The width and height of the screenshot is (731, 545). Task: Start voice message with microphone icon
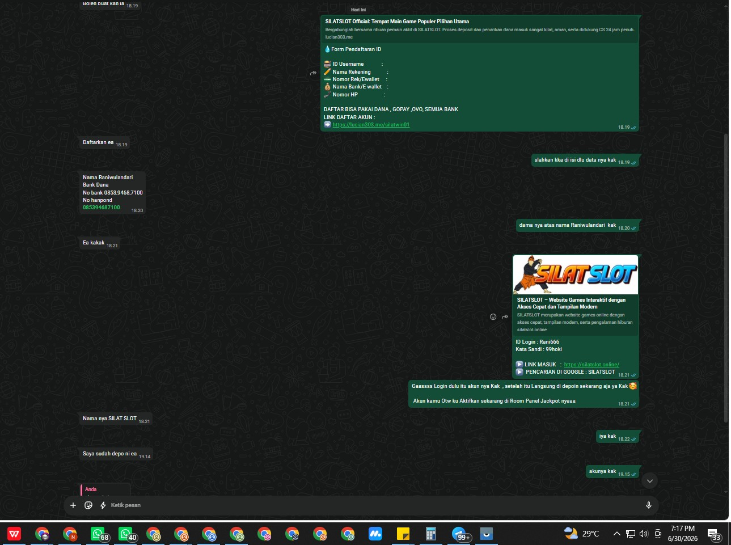pos(649,505)
